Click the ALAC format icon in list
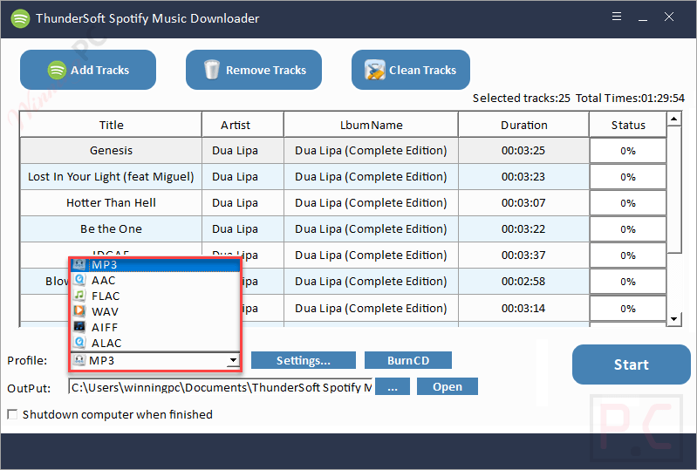Screen dimensions: 697x470 click(79, 343)
